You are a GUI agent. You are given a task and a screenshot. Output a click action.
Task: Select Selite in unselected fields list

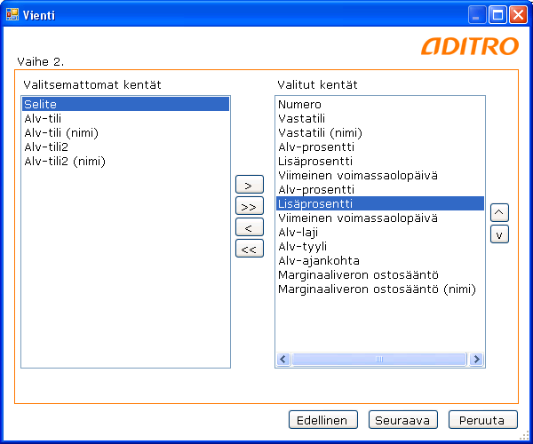[x=125, y=104]
